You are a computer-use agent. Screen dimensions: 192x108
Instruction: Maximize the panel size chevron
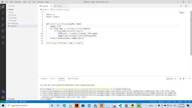(x=187, y=79)
